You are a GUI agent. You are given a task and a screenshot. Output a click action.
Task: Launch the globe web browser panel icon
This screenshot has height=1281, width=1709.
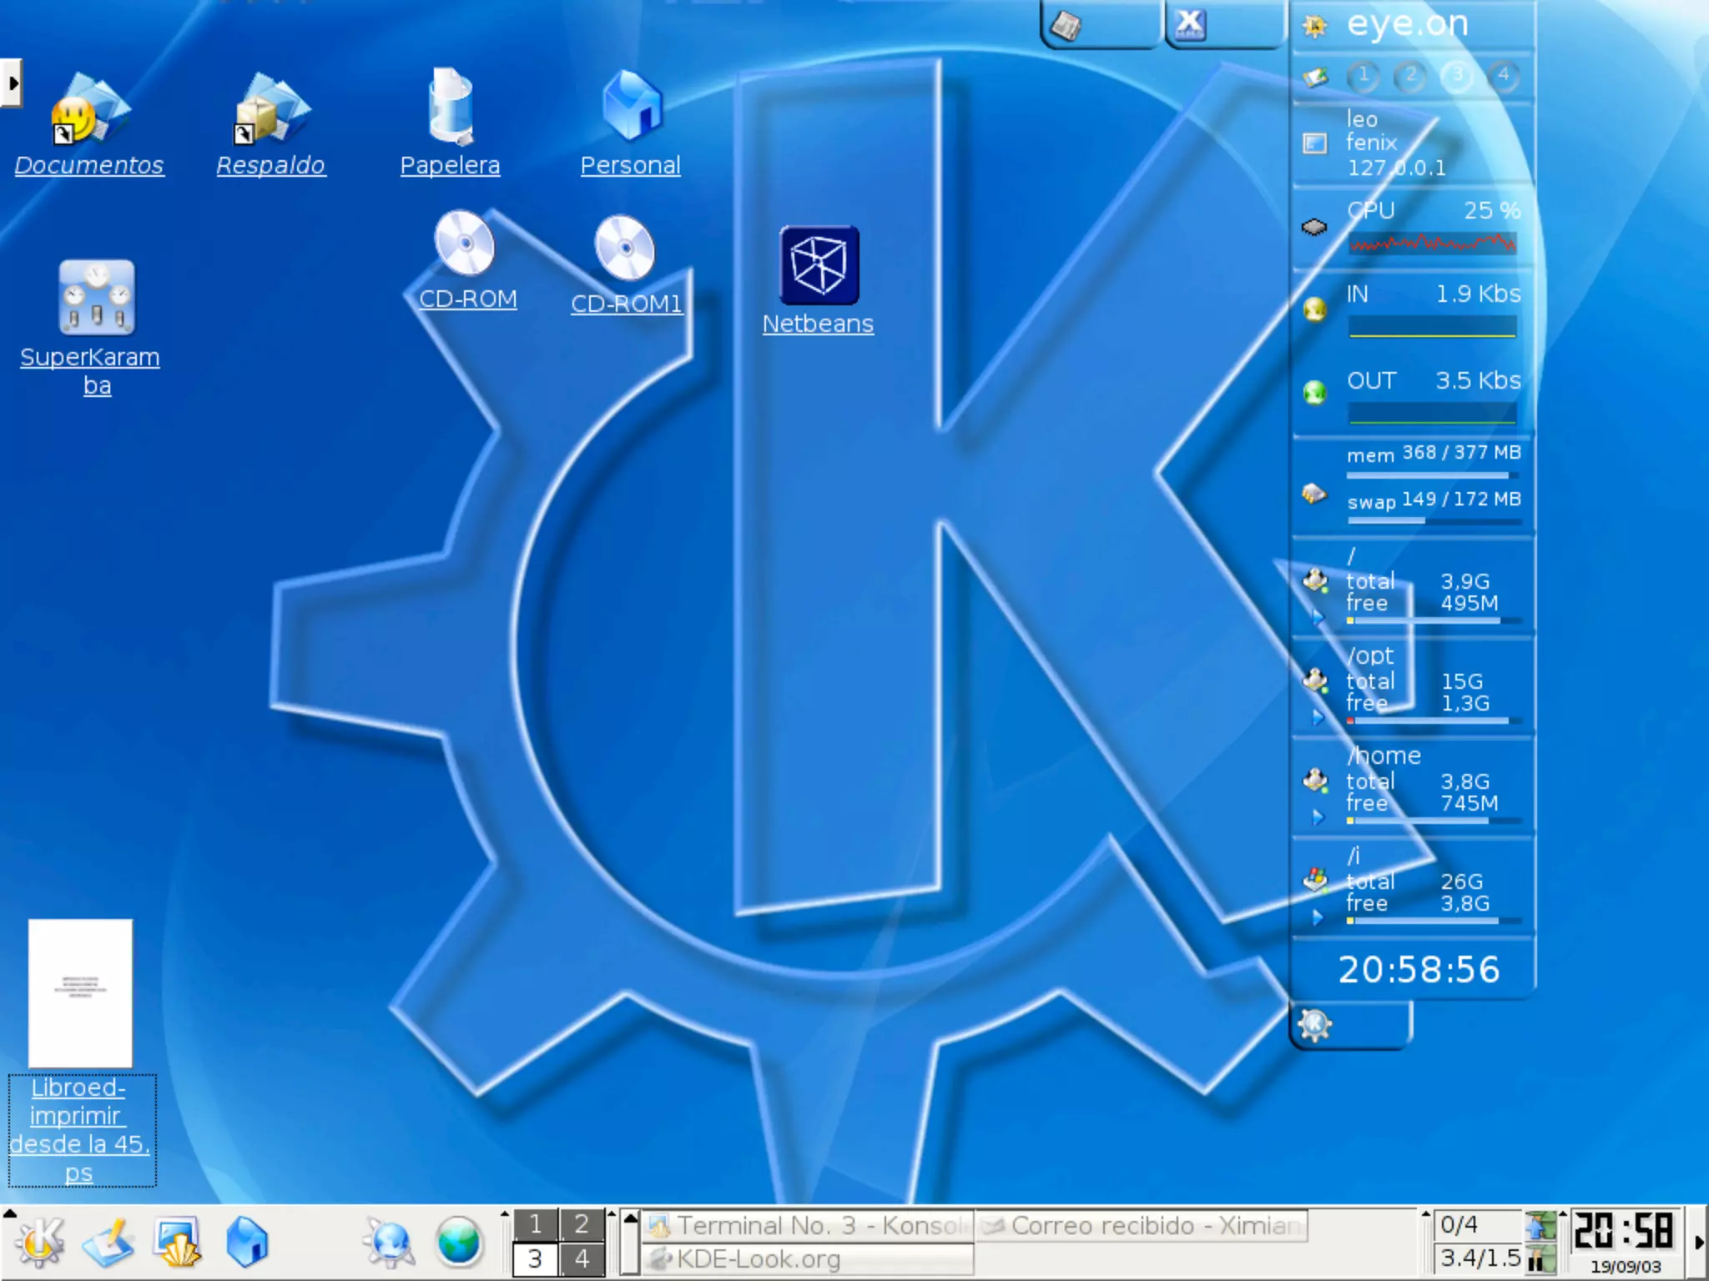(x=458, y=1243)
